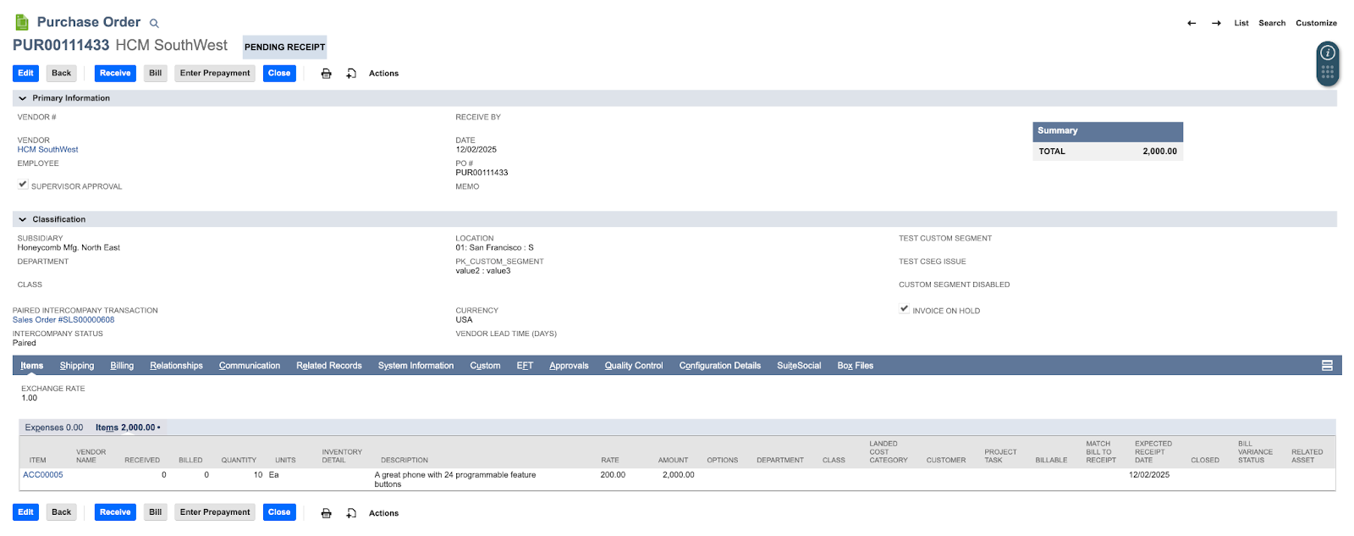Toggle the Supervisor Approval checkbox
This screenshot has width=1354, height=536.
coord(23,185)
